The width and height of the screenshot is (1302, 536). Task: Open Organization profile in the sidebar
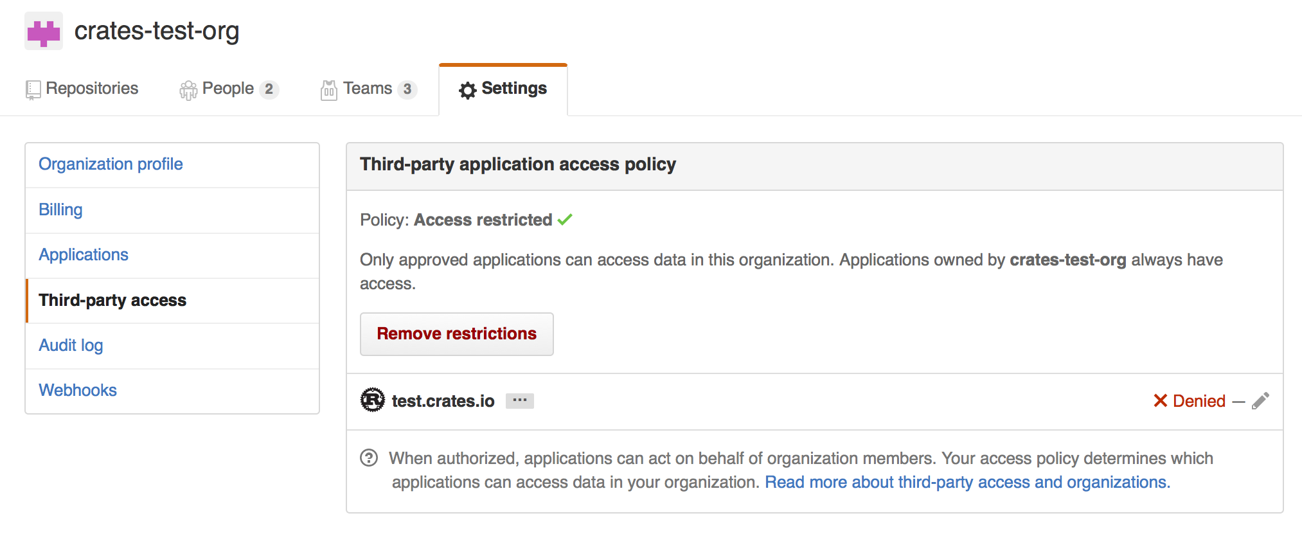[111, 165]
